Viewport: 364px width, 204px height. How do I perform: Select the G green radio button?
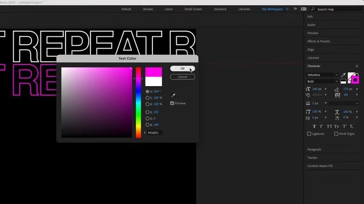[x=147, y=118]
